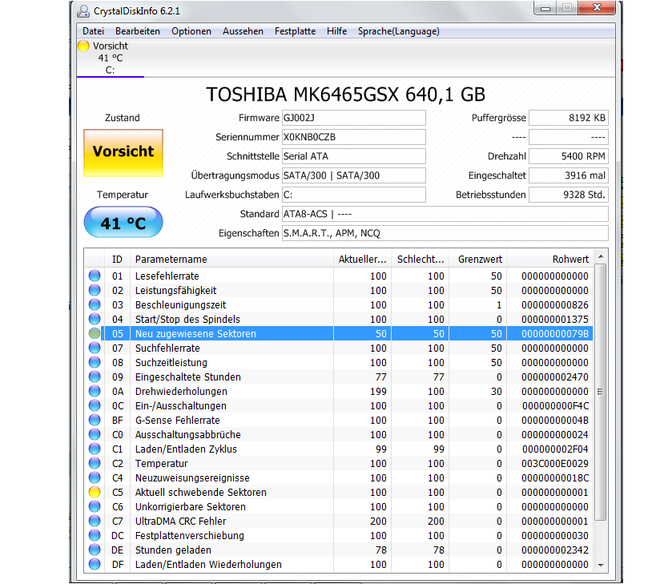Click raw value 003C000E0029 in Temperatur row
The image size is (656, 584).
[x=555, y=464]
